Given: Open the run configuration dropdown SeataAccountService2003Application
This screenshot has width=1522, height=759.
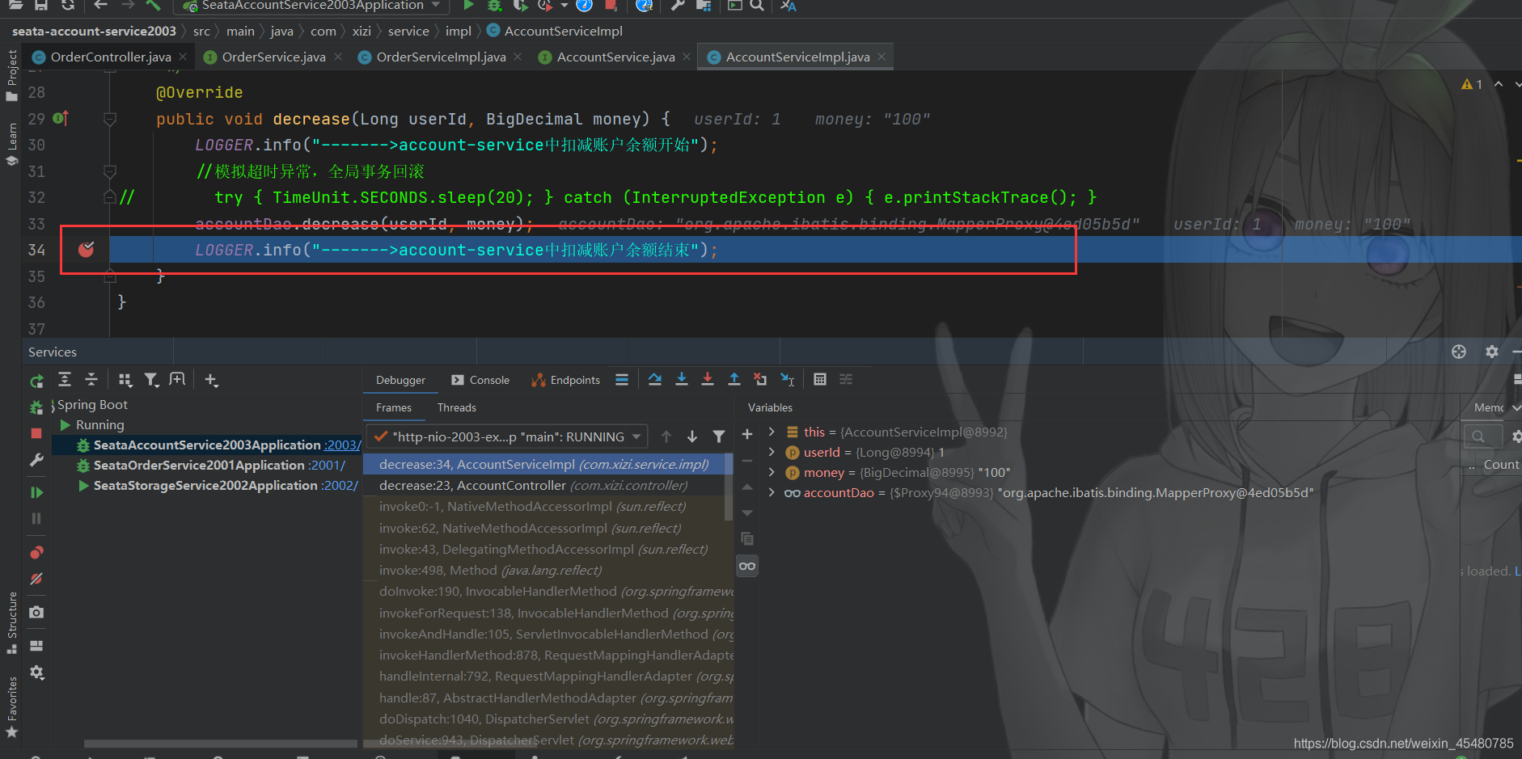Looking at the screenshot, I should 312,6.
